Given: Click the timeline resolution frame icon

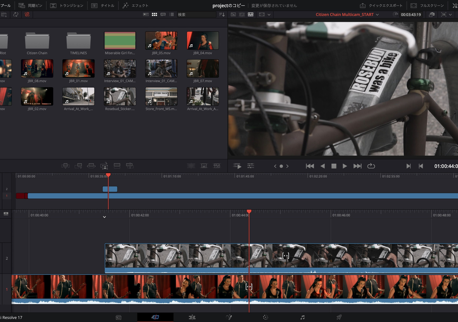Looking at the screenshot, I should (262, 14).
